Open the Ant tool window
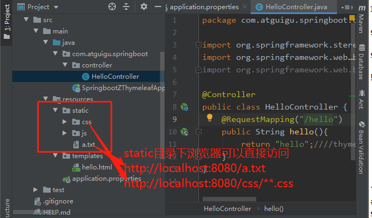The width and height of the screenshot is (372, 218). pyautogui.click(x=361, y=99)
